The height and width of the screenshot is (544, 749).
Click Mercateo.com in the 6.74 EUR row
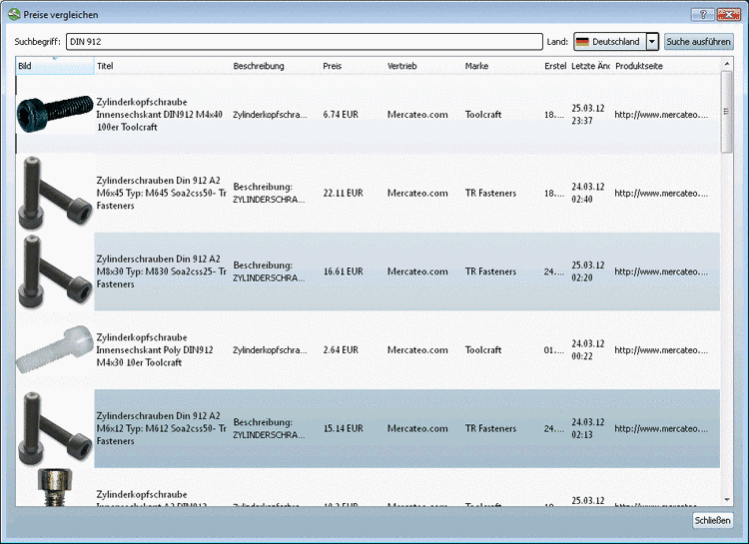(x=417, y=114)
